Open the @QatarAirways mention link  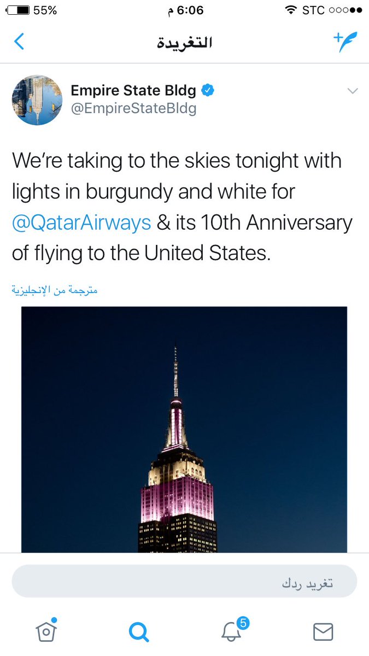pos(81,222)
